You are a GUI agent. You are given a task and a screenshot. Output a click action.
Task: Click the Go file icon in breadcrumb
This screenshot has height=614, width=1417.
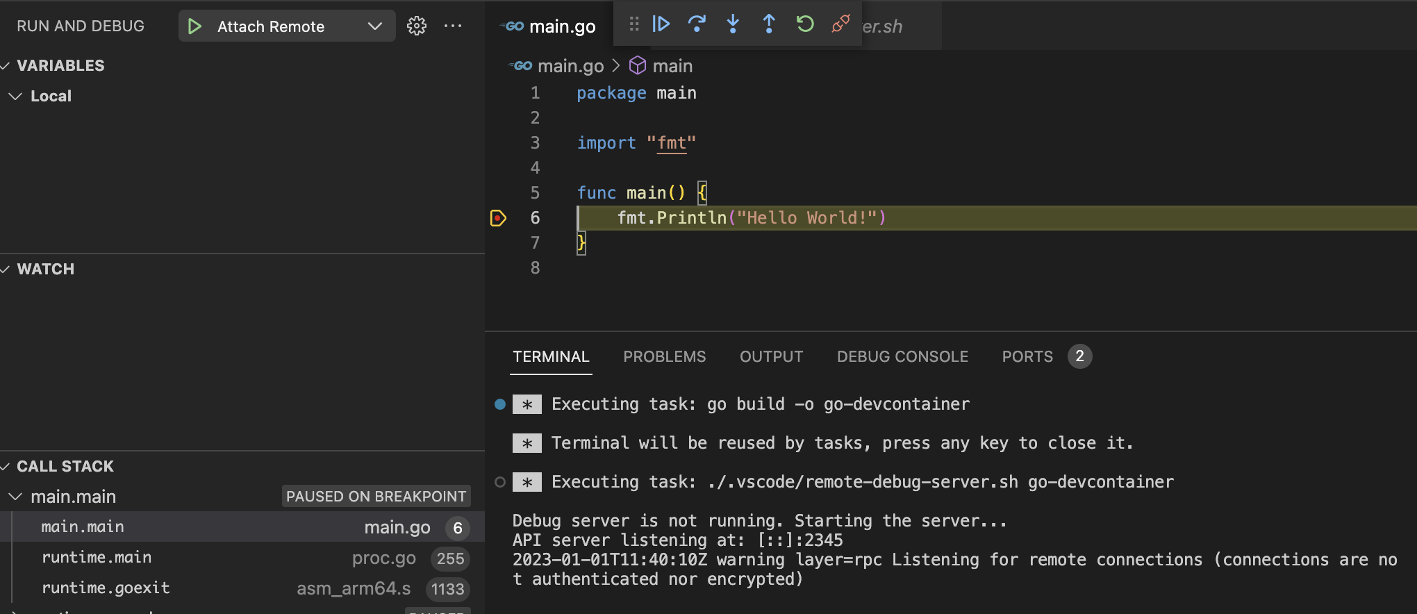(521, 66)
